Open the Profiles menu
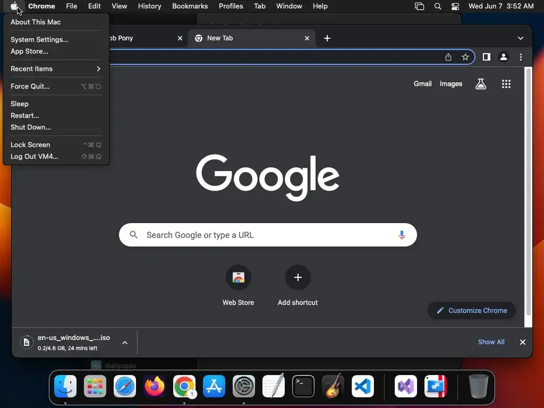The width and height of the screenshot is (544, 408). pos(231,6)
